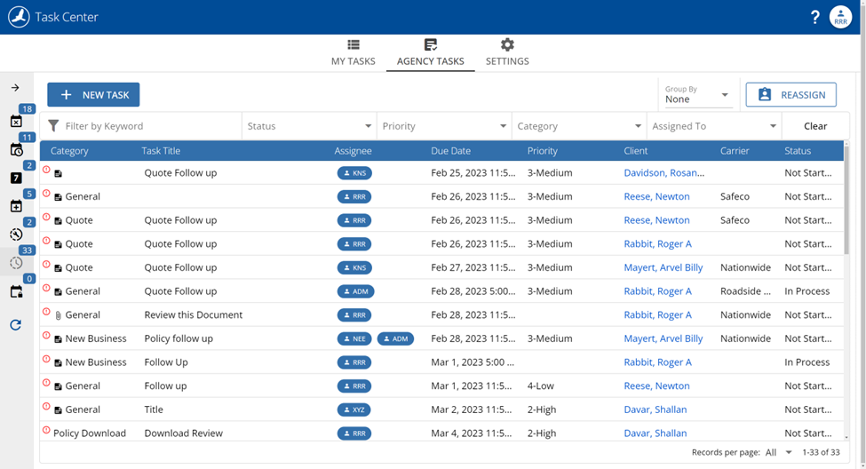Click the alert icon on the Review this Document row
This screenshot has height=469, width=866.
(x=46, y=312)
